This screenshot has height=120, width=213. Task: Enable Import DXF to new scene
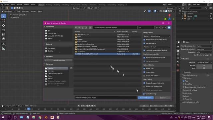(x=144, y=87)
